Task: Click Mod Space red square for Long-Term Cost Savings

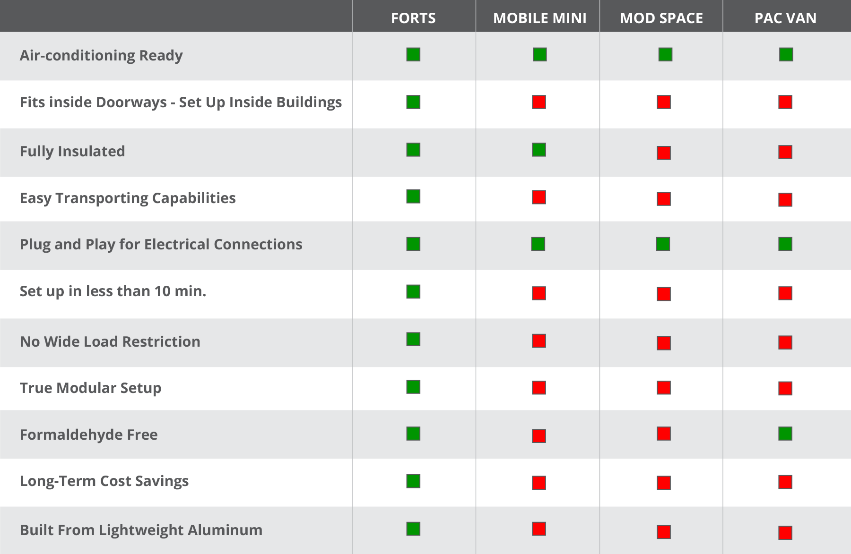Action: (x=664, y=483)
